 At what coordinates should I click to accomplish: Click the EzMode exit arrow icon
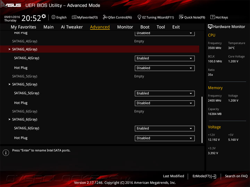tap(214, 176)
